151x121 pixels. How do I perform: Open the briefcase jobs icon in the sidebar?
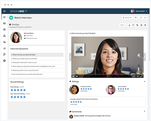click(x=4, y=23)
